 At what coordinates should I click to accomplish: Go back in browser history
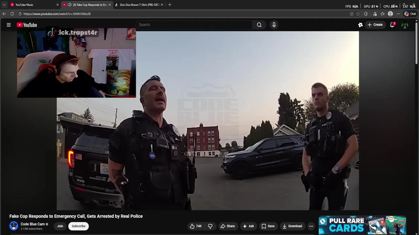(4, 14)
